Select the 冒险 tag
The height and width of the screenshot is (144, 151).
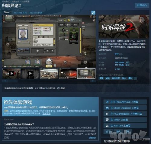click(x=108, y=78)
